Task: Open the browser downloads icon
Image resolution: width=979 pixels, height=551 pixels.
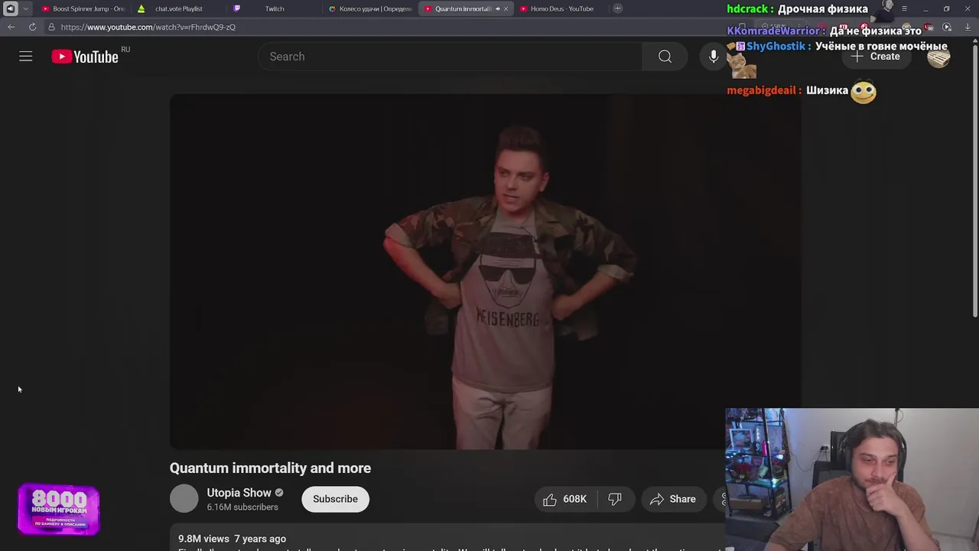Action: [968, 27]
